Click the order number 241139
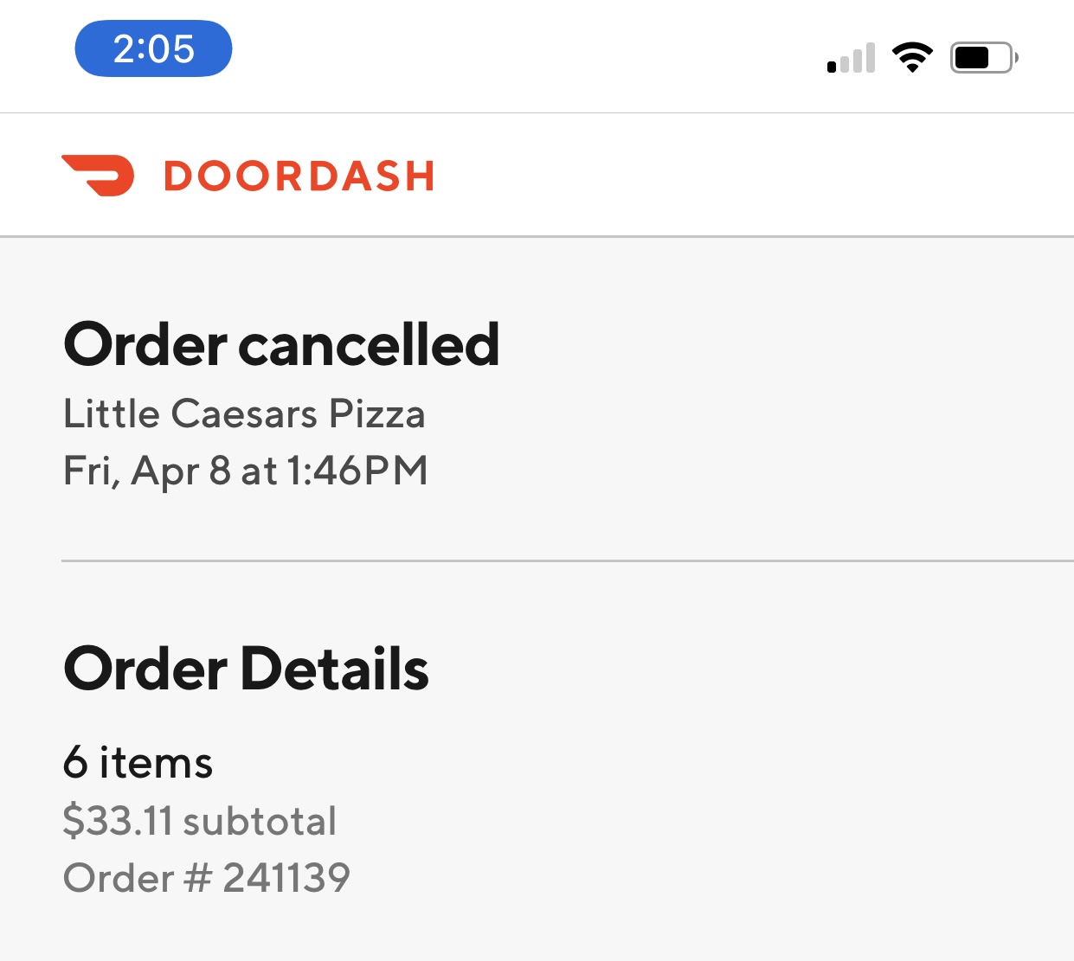Image resolution: width=1074 pixels, height=961 pixels. click(286, 878)
